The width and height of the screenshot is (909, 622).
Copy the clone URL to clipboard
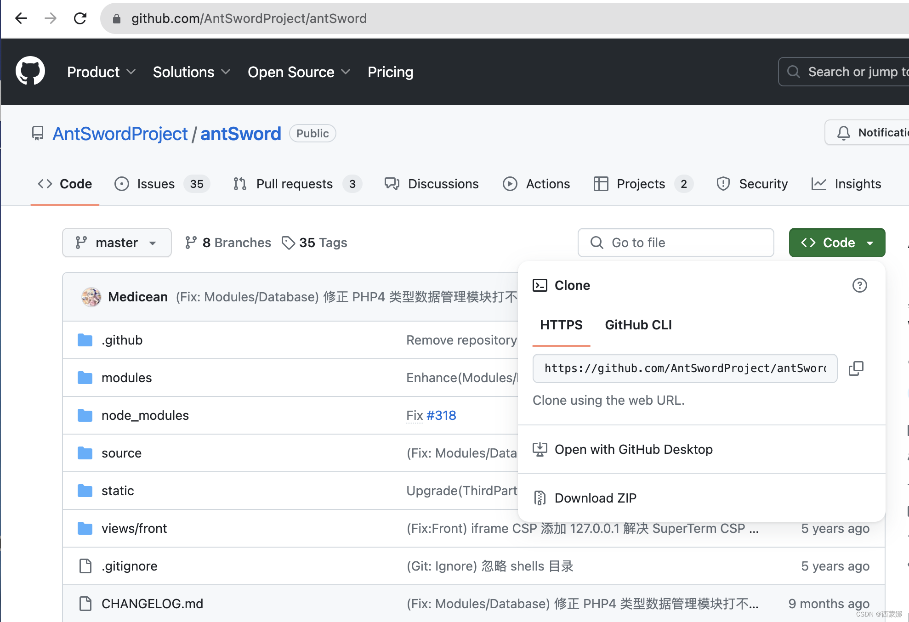(x=856, y=368)
